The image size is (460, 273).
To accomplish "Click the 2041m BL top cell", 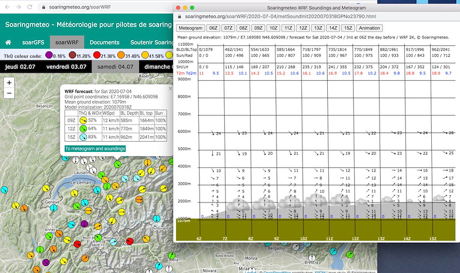I will point(147,136).
